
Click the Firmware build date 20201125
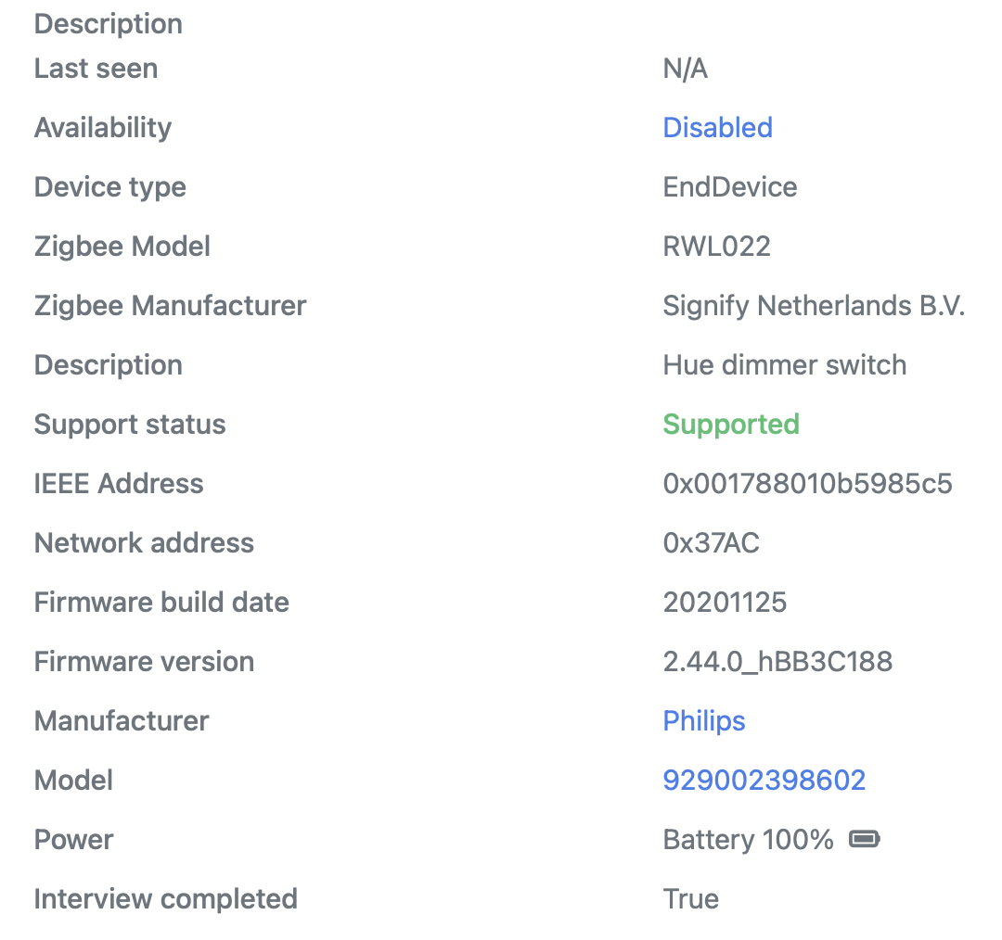click(725, 602)
